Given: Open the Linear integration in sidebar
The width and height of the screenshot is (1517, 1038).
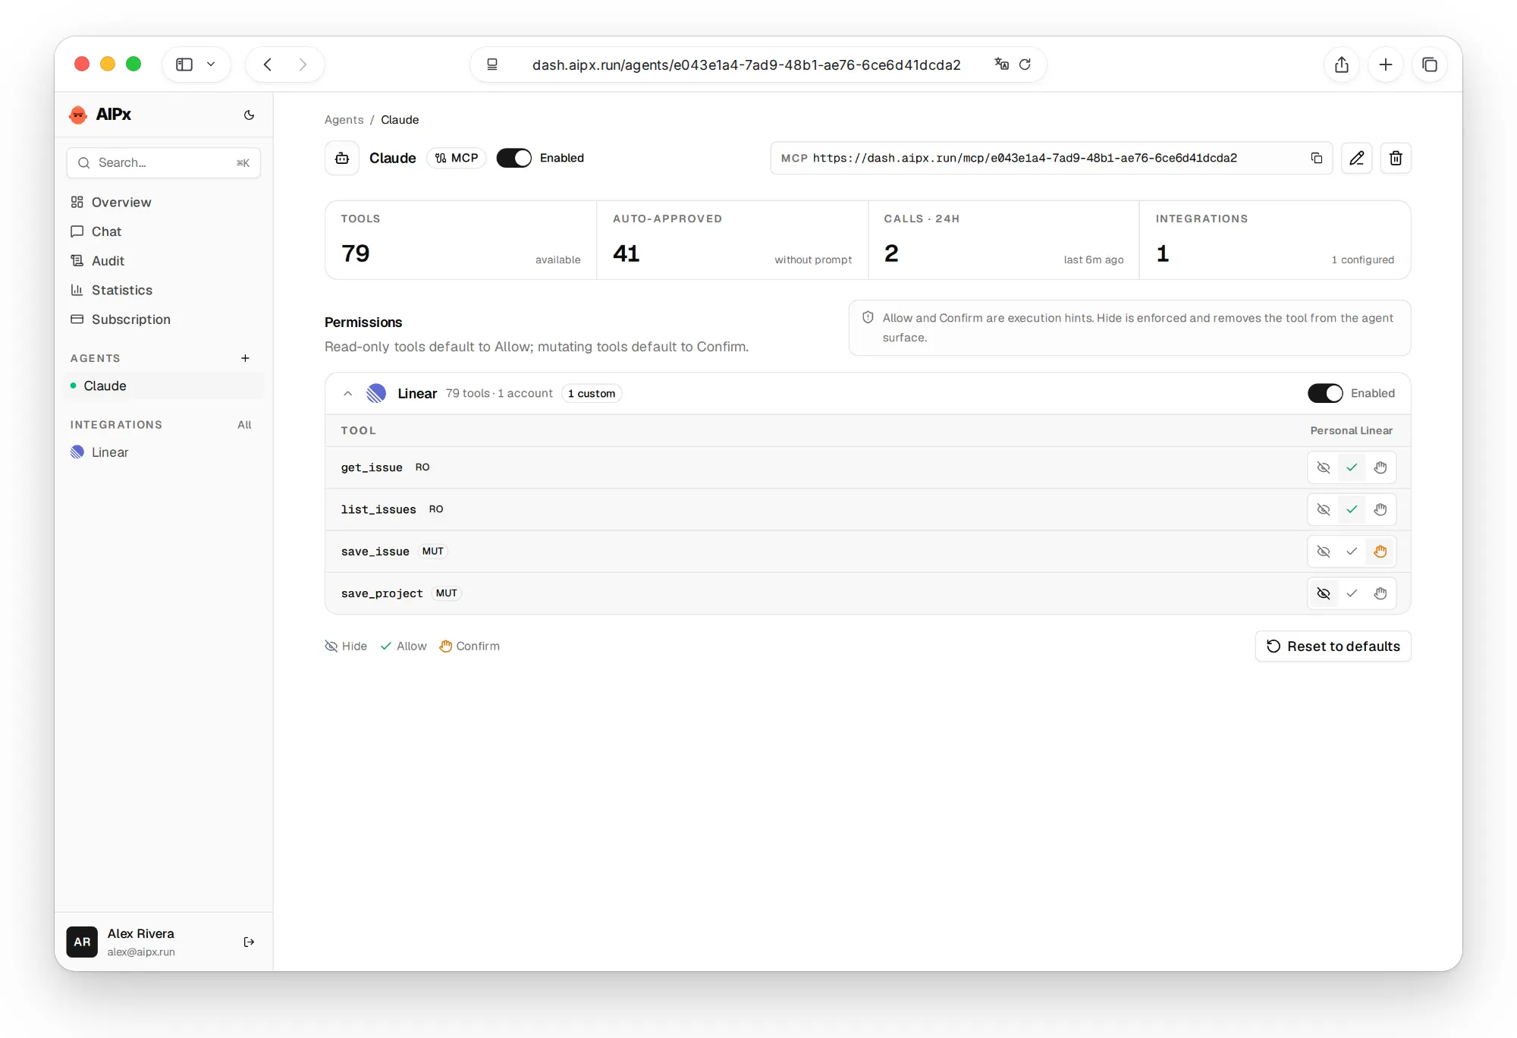Looking at the screenshot, I should 164,452.
